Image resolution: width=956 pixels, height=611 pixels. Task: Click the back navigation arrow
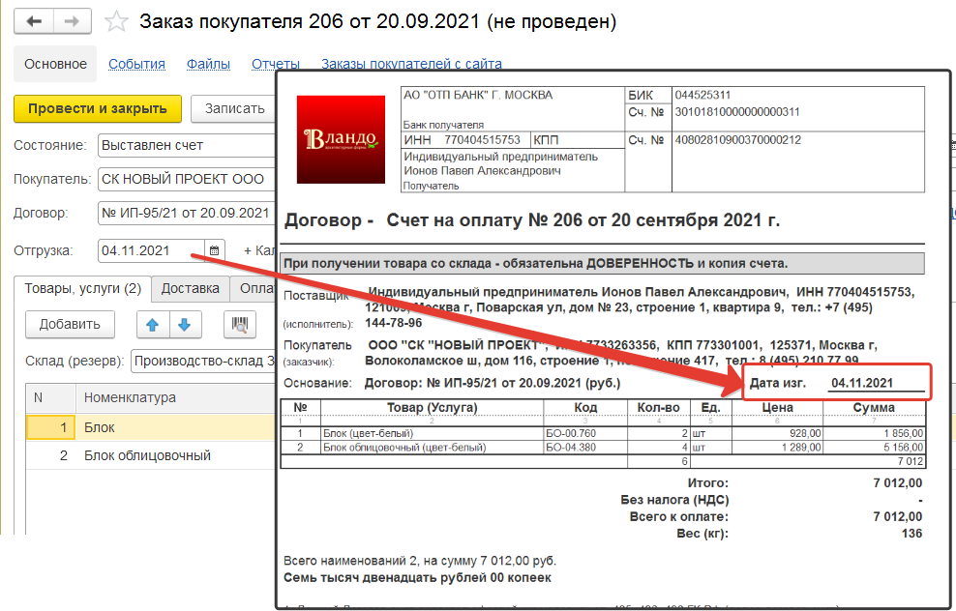point(34,21)
